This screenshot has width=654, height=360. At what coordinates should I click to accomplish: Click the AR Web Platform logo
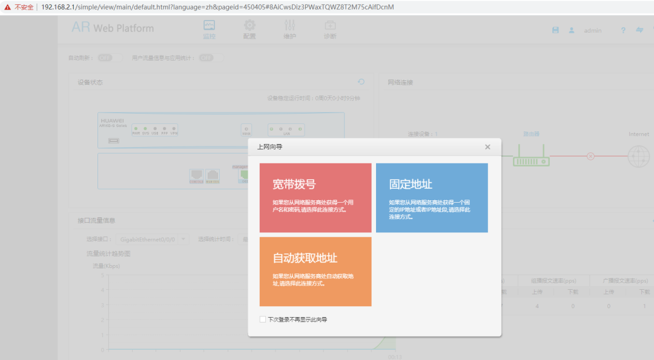point(113,27)
